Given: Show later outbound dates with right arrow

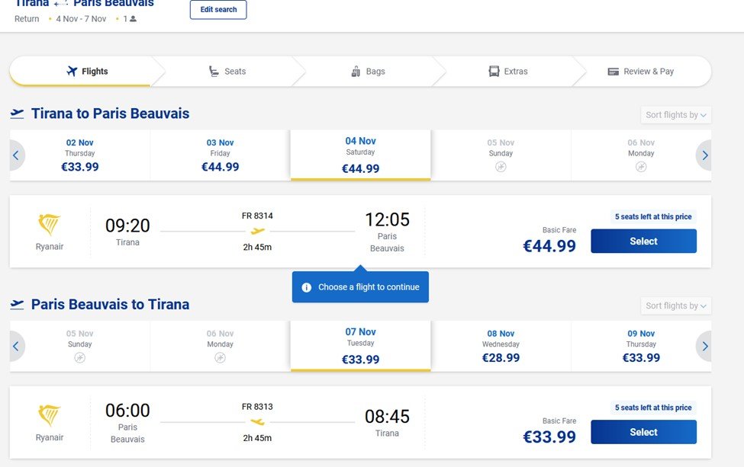Looking at the screenshot, I should click(704, 155).
